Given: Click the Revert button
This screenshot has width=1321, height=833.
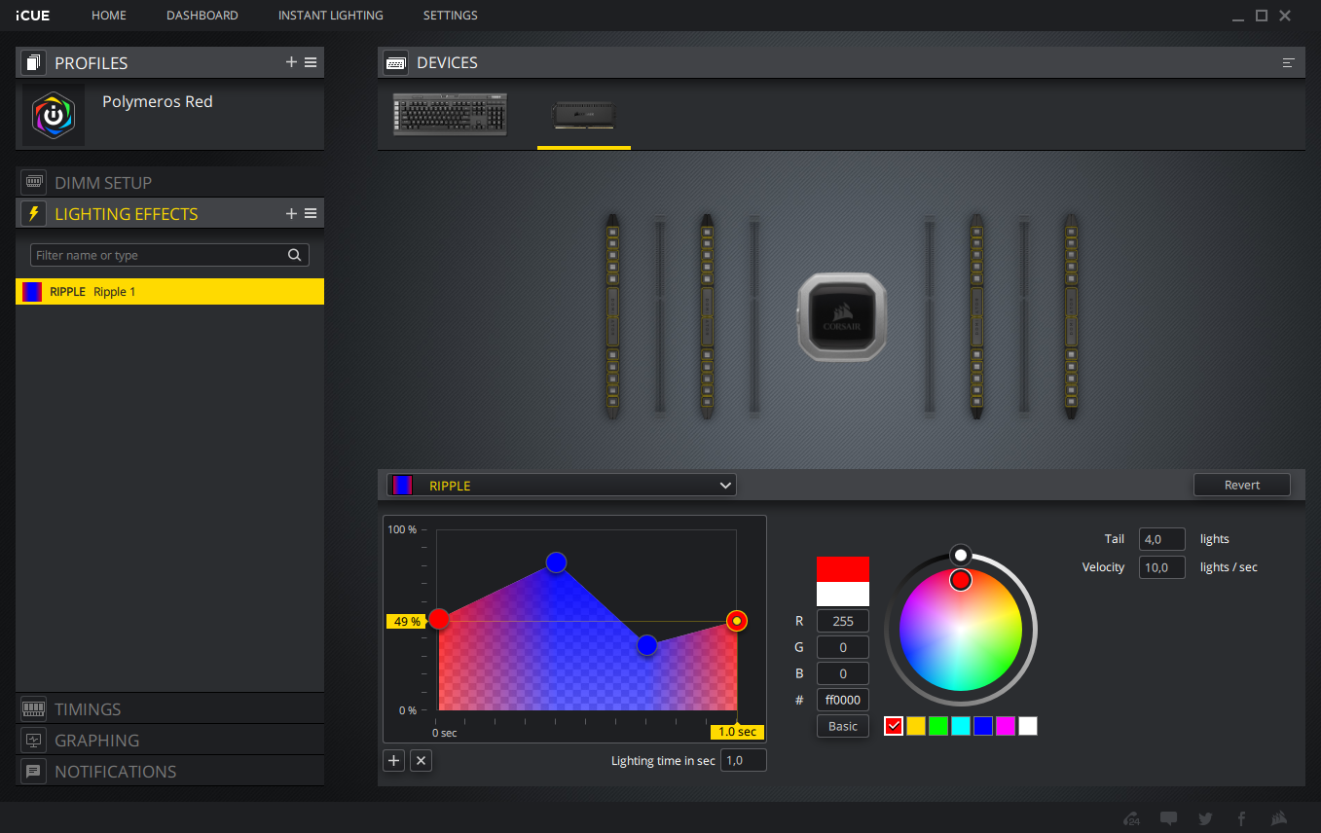Looking at the screenshot, I should tap(1241, 485).
